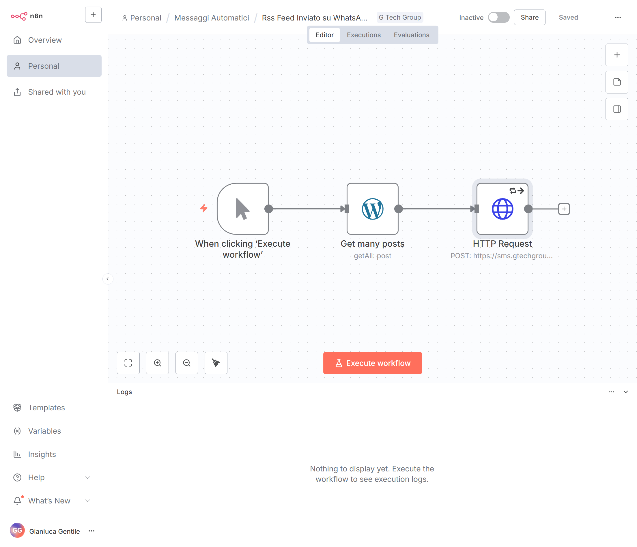Collapse the Logs panel chevron
The height and width of the screenshot is (547, 637).
tap(626, 392)
